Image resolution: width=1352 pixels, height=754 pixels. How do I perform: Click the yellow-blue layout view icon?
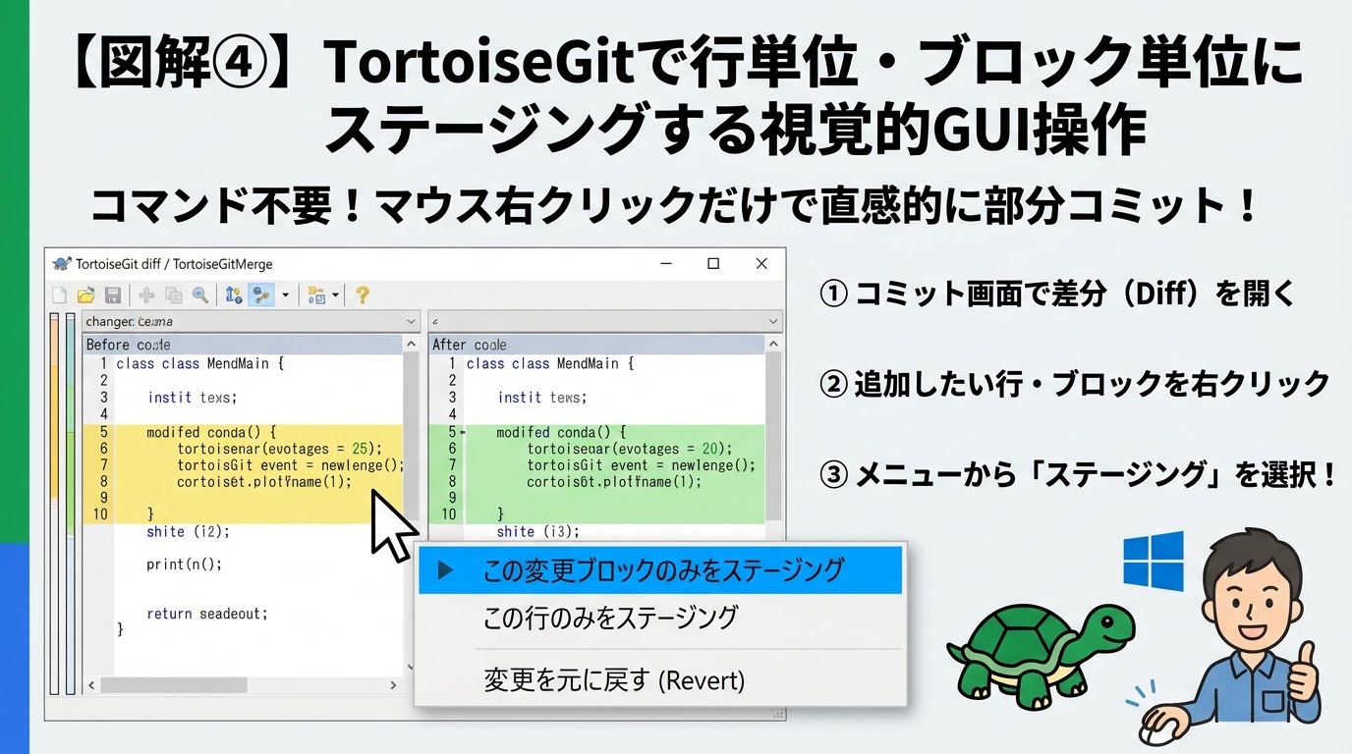click(316, 295)
